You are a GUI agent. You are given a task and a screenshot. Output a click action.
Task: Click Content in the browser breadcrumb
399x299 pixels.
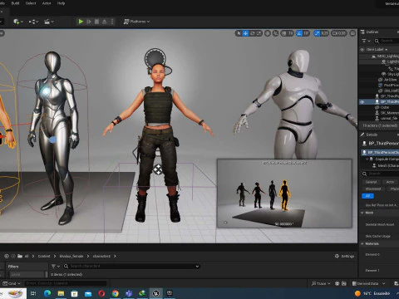pyautogui.click(x=44, y=257)
